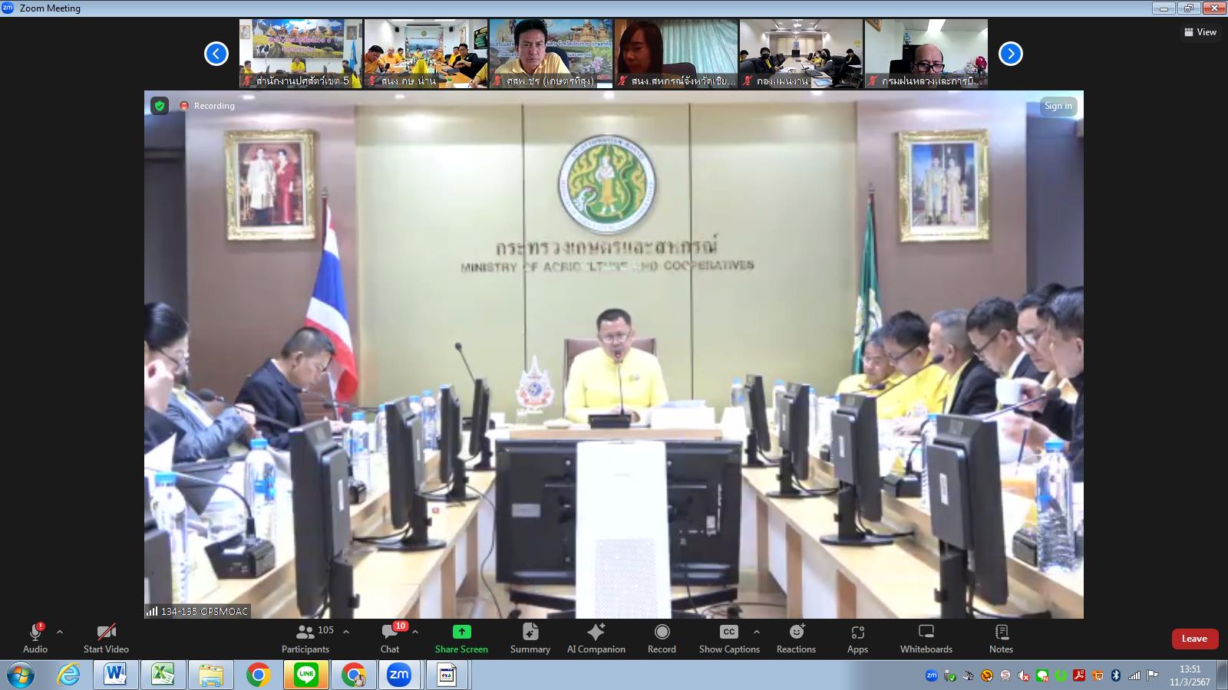Viewport: 1228px width, 690px height.
Task: Click the red Leave button
Action: 1194,639
